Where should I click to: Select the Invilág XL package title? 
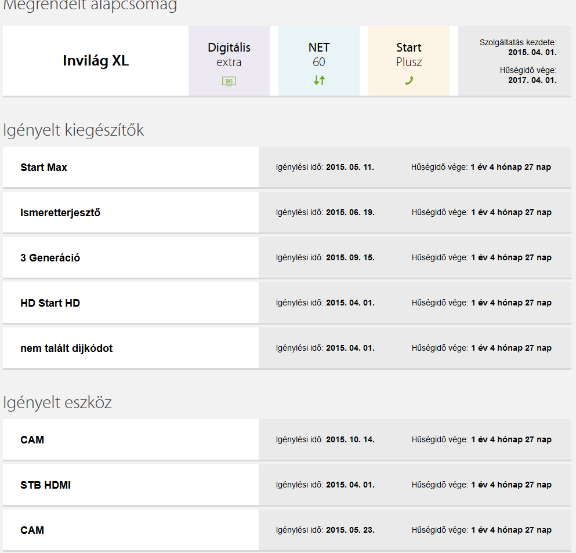96,61
